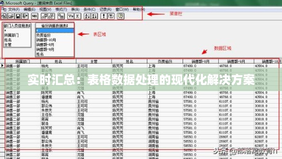Select the highlighted asterisk in 省份销售数据表$
Viewport: 282px width, 159px height.
[55, 31]
